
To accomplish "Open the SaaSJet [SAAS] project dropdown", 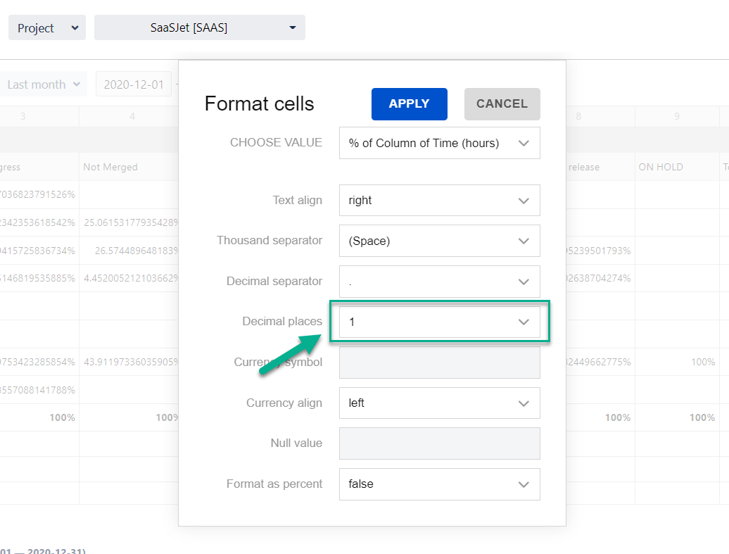I will [x=200, y=28].
